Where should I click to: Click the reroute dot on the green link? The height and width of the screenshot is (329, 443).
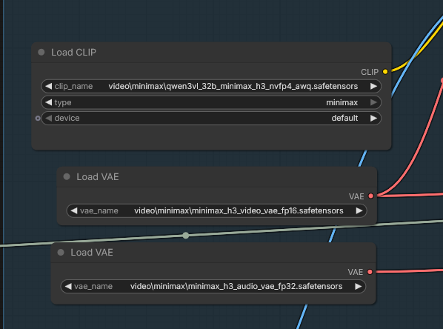click(186, 235)
